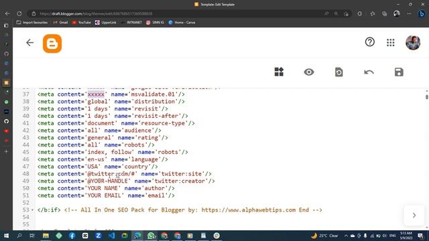Click 'YOUR NAME' on line 50
The width and height of the screenshot is (429, 241).
pos(103,188)
